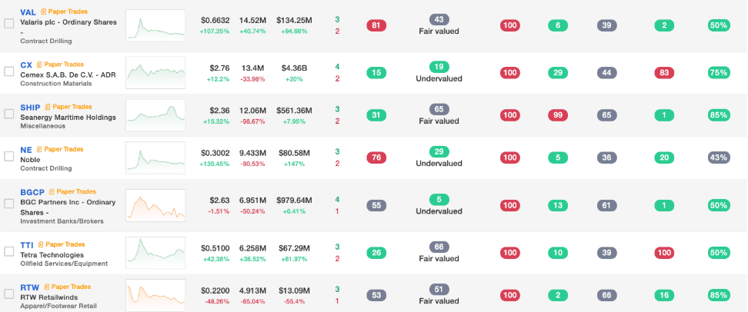
Task: Click the red 99 badge in SHIP row
Action: click(558, 115)
